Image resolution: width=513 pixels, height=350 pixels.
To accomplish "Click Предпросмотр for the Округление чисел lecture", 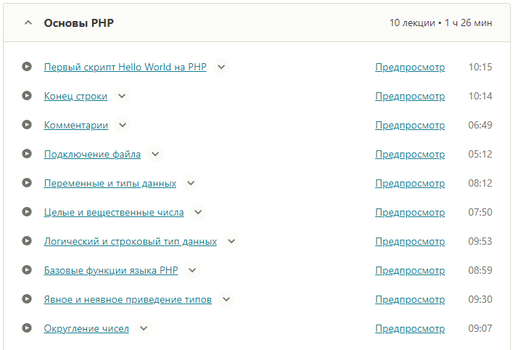I will [x=409, y=328].
